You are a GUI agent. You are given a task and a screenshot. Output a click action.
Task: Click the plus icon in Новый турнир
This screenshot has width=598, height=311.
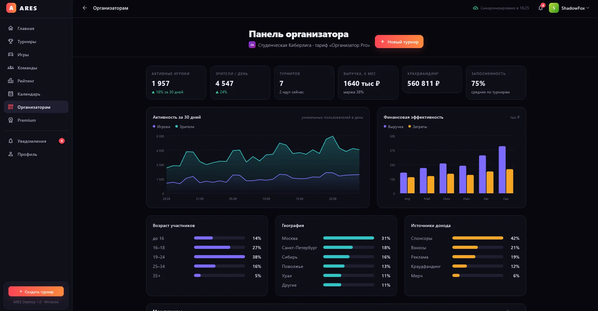pos(382,42)
